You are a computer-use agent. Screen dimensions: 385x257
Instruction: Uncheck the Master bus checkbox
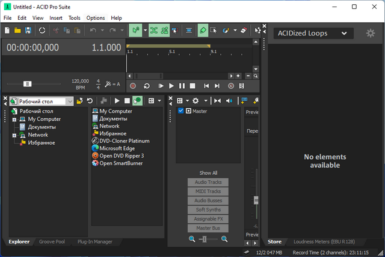181,111
